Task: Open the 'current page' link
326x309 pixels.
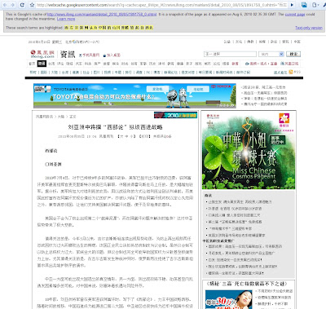Action: (x=295, y=15)
